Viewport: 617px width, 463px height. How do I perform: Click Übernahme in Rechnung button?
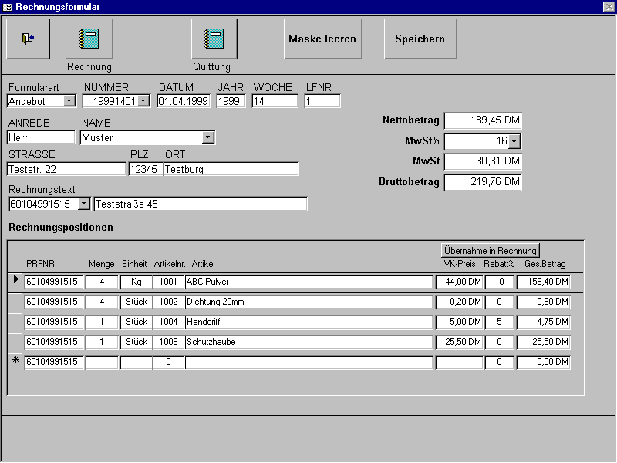[491, 250]
